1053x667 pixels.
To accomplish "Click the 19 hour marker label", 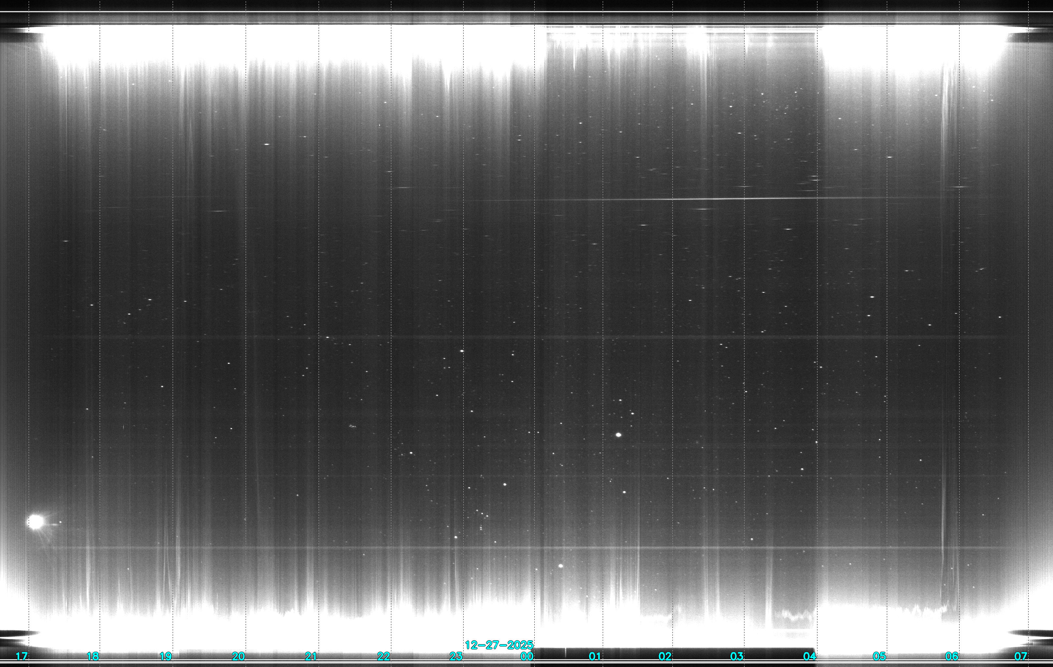I will 165,656.
